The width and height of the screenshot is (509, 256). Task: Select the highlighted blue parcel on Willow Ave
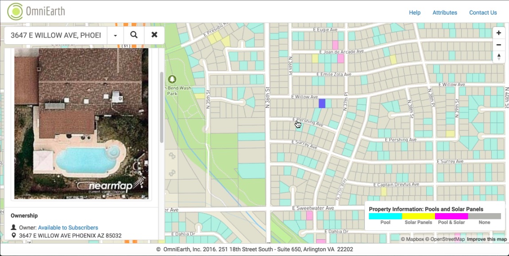[322, 103]
